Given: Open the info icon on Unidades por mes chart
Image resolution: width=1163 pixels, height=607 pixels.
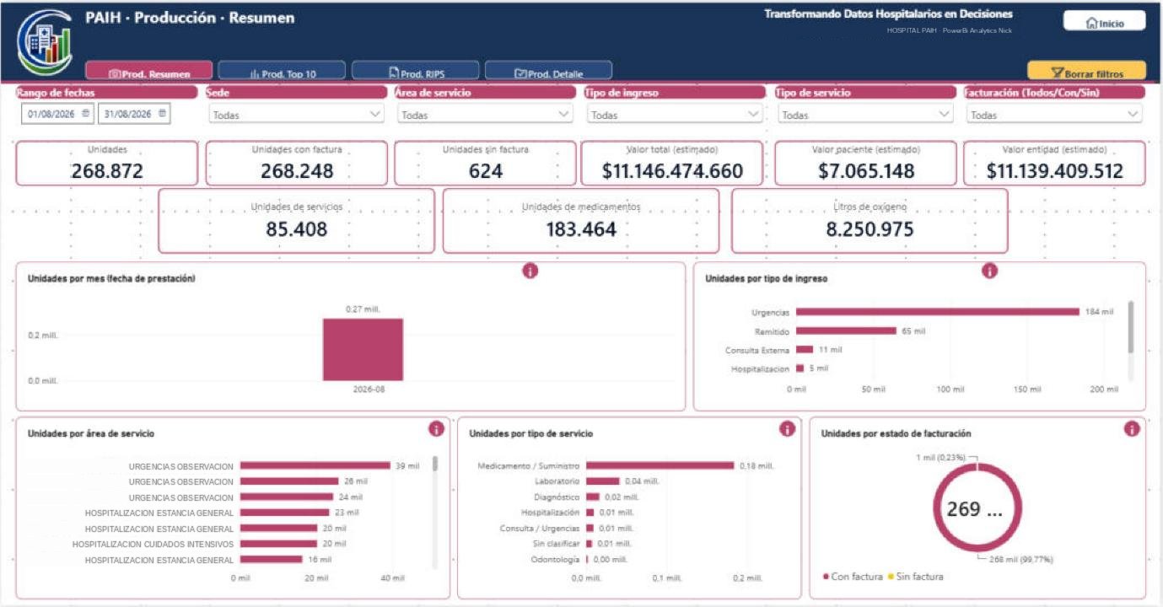Looking at the screenshot, I should pyautogui.click(x=530, y=271).
